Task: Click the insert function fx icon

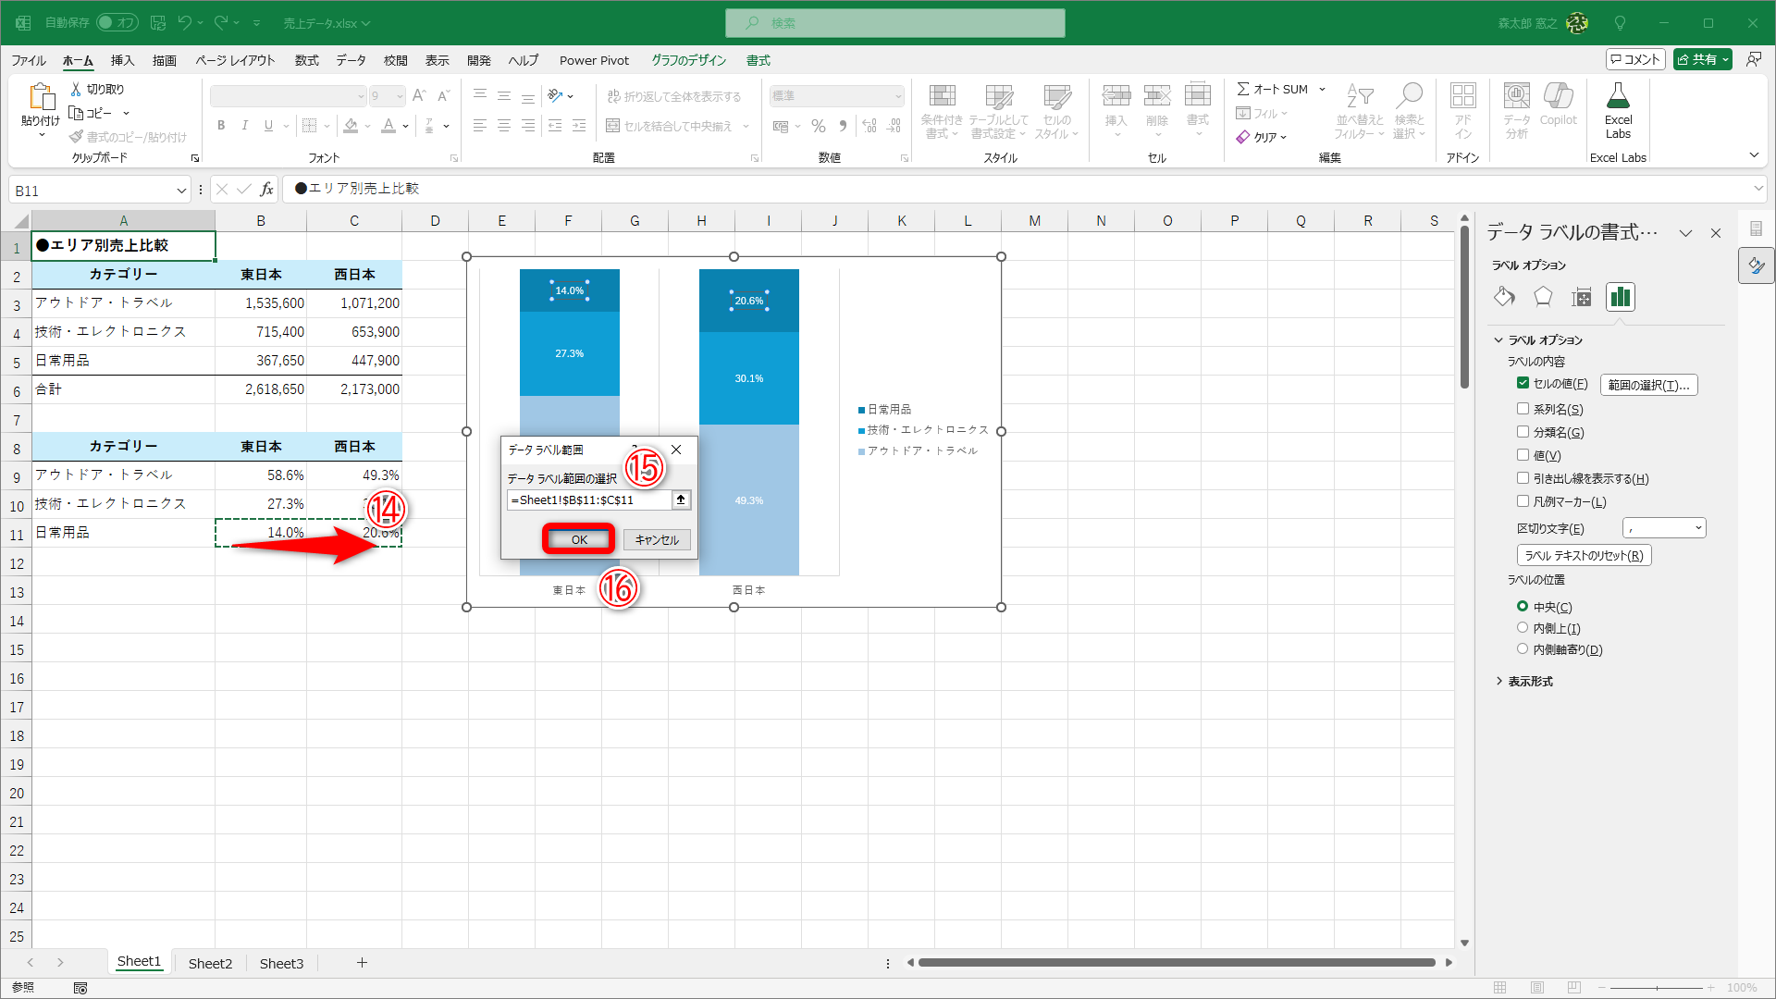Action: [266, 190]
